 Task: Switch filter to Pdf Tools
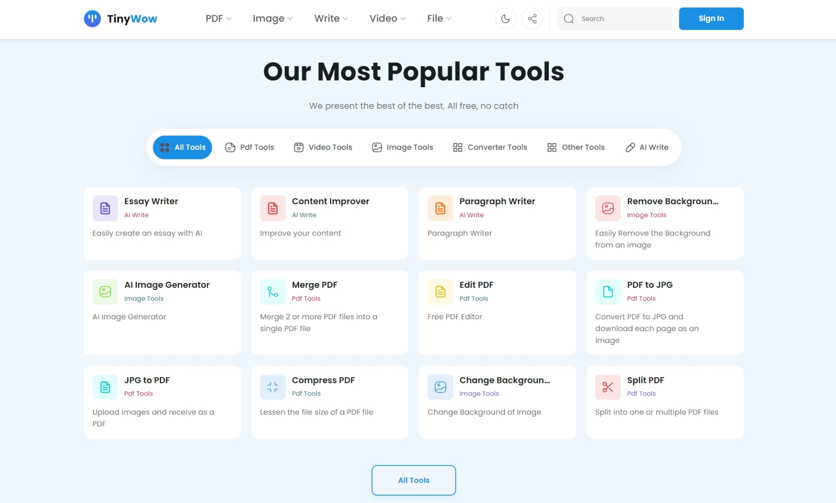[249, 147]
